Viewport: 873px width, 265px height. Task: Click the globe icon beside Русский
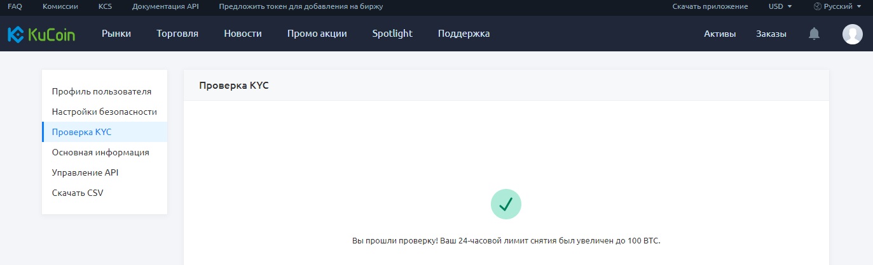click(818, 6)
